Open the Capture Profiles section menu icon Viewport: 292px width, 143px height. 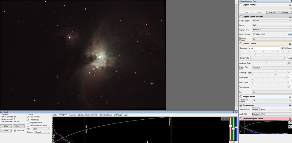tap(290, 5)
